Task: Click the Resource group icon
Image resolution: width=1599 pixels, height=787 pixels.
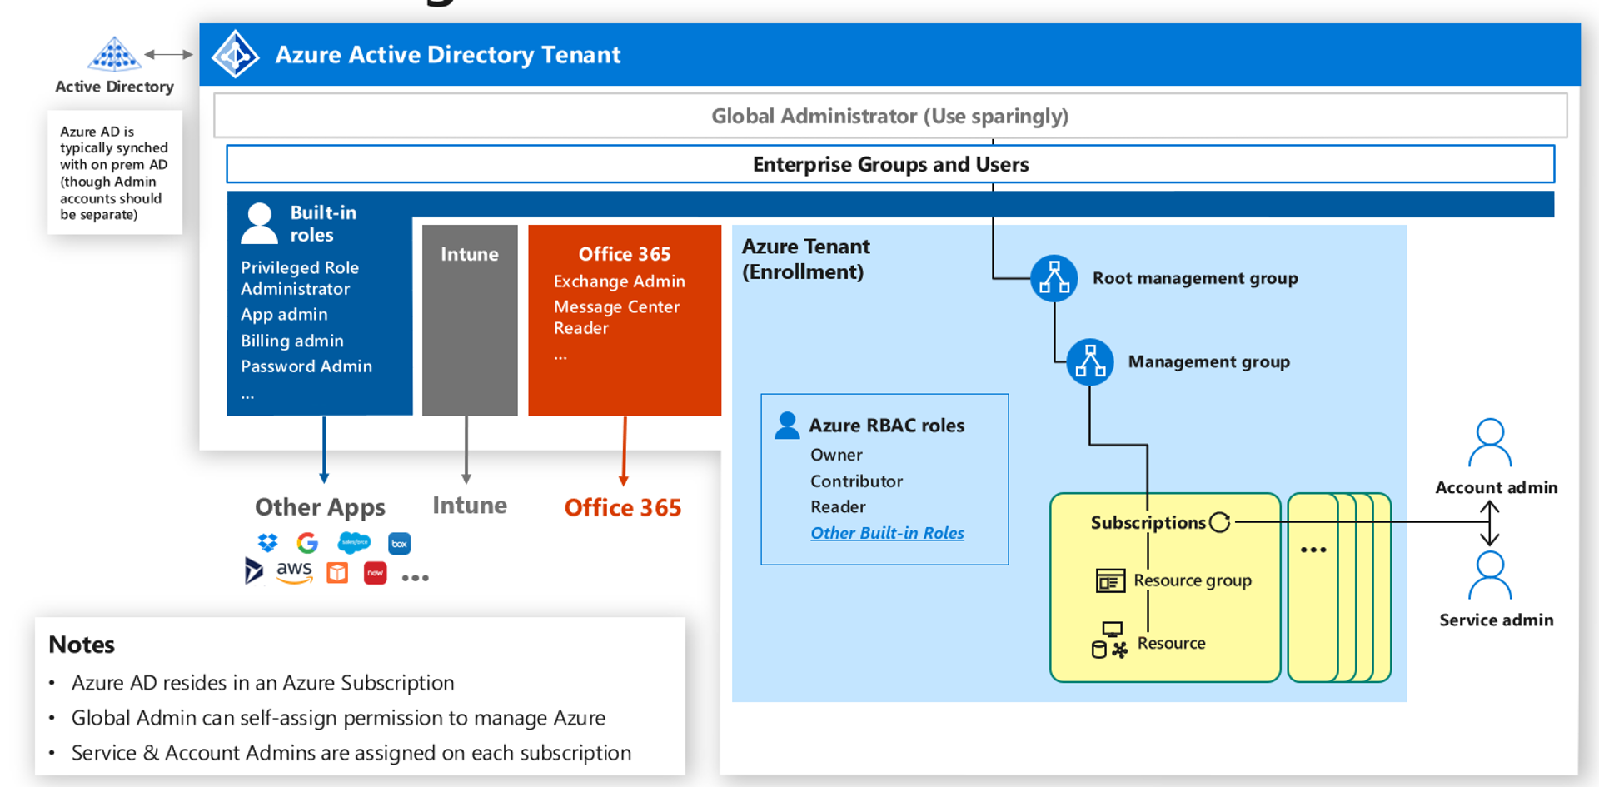Action: [1110, 580]
